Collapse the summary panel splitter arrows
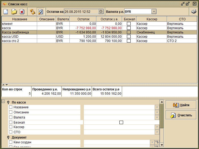 [5, 85]
